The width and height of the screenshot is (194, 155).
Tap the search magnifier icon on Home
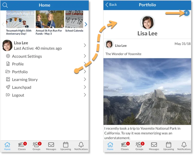point(5,5)
